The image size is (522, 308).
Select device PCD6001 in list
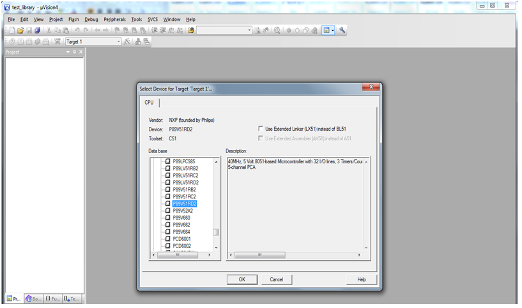click(x=181, y=239)
